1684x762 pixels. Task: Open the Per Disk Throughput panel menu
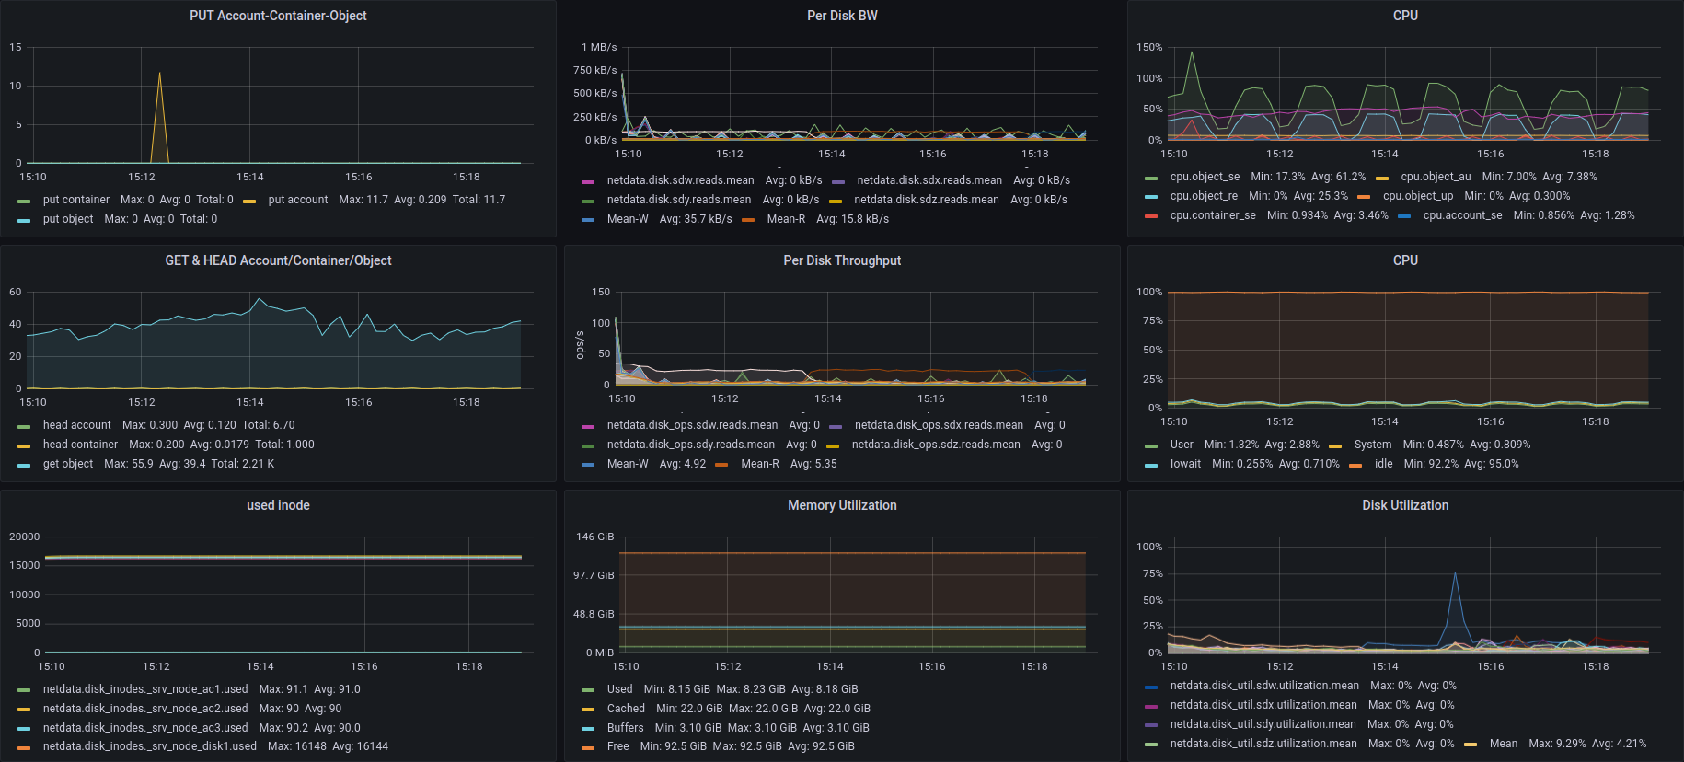pos(841,260)
